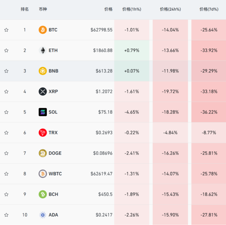Star BTC to add to favorites

click(x=6, y=30)
